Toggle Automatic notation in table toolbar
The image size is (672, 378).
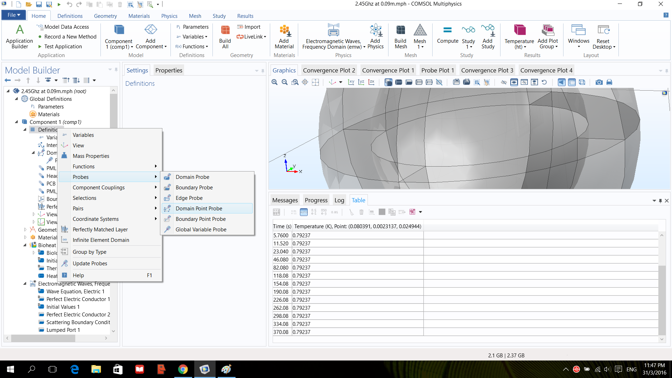pos(304,212)
